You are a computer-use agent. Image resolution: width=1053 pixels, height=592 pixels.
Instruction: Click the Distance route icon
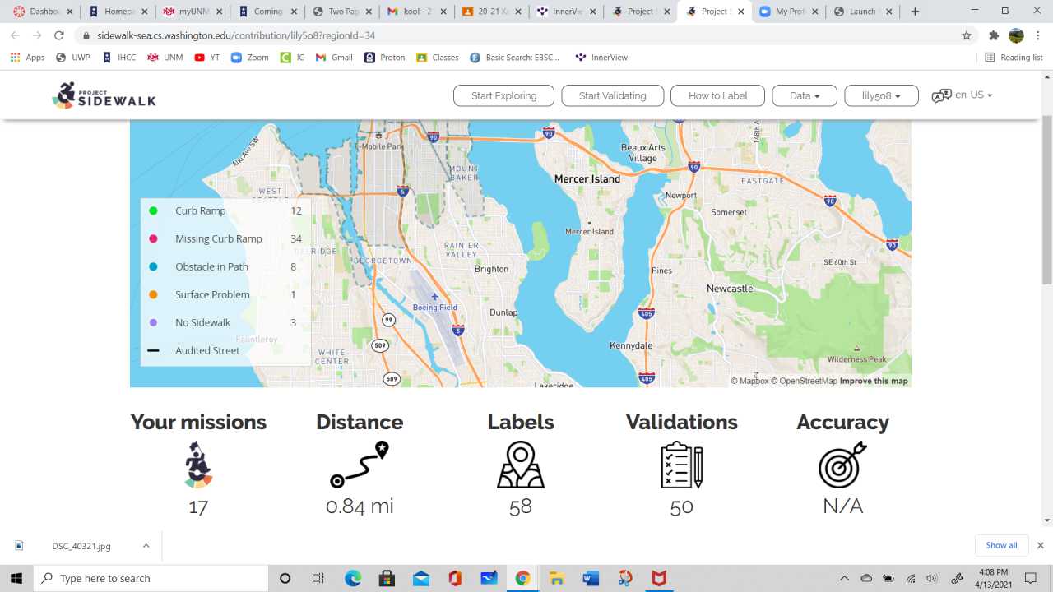360,465
